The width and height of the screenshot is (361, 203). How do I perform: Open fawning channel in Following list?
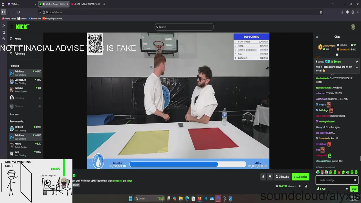point(25,89)
